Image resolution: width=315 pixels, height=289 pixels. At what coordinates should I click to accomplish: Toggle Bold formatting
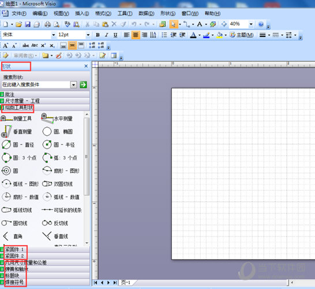pos(97,35)
